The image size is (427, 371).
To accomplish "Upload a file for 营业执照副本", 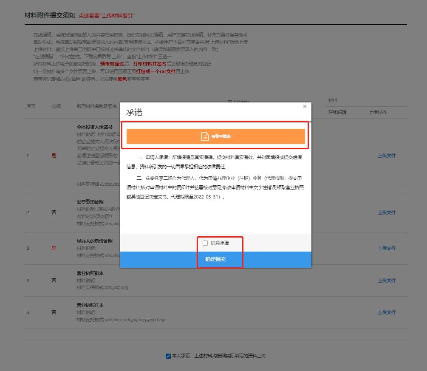I will click(387, 280).
